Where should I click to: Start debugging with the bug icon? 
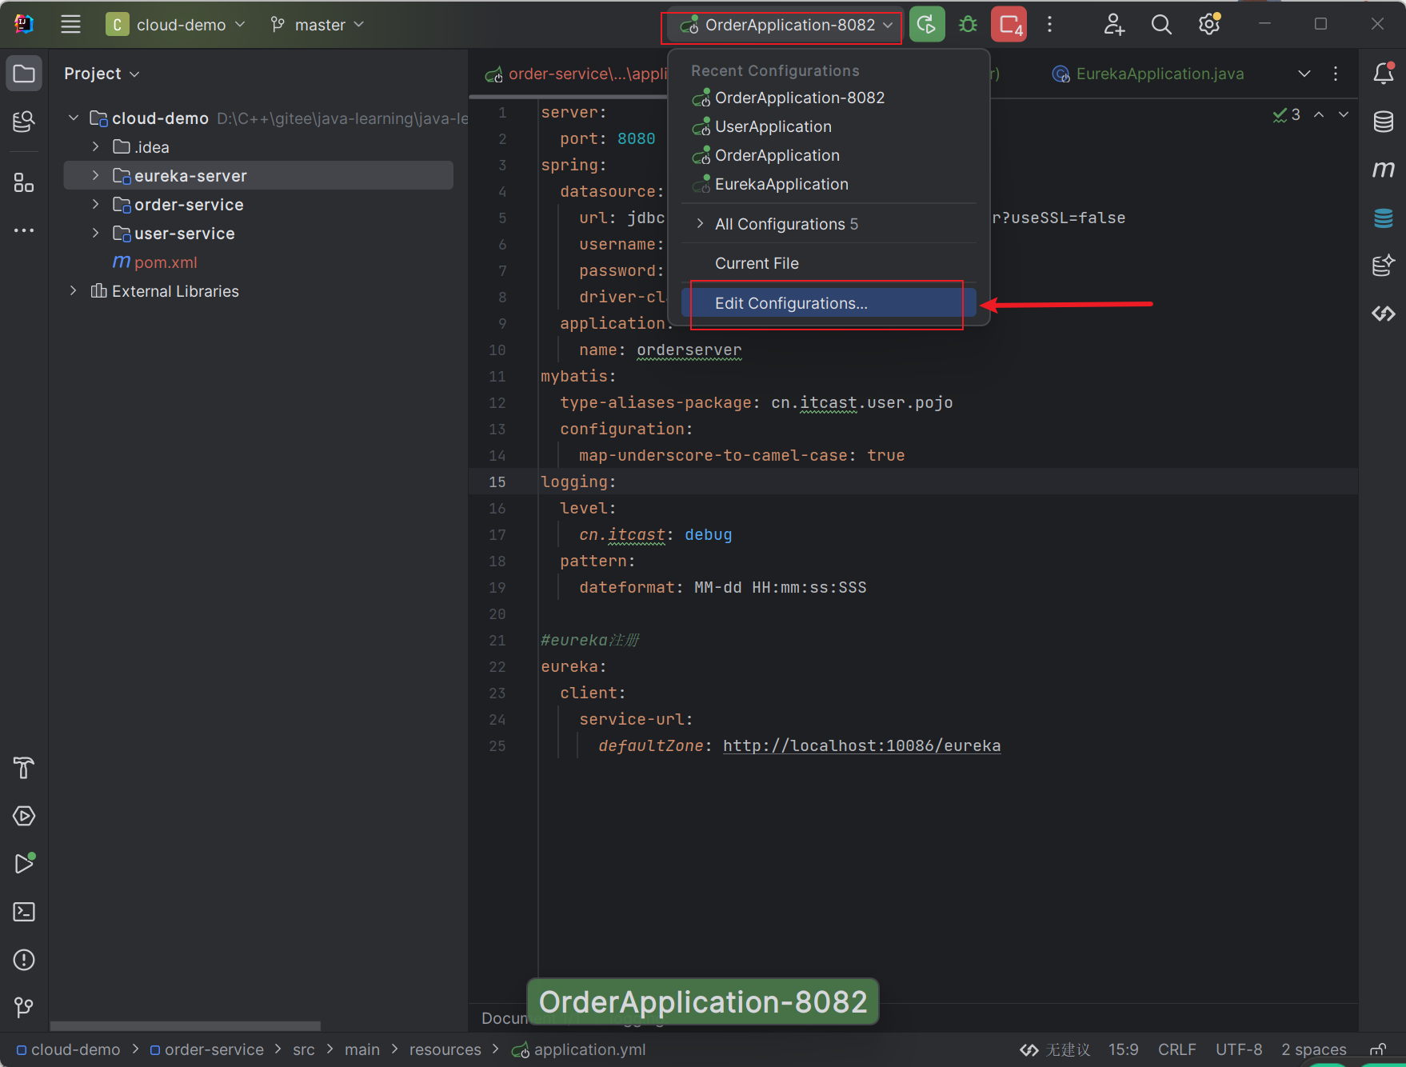pos(968,25)
